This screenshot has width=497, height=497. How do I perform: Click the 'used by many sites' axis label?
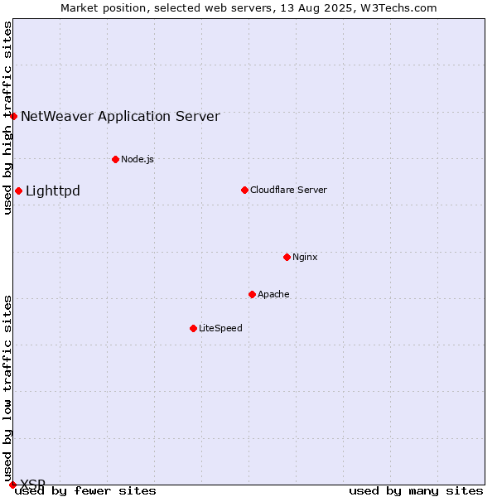(416, 491)
